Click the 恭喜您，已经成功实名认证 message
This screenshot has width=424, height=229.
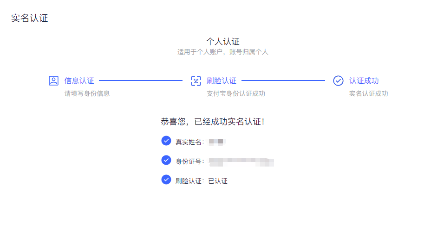pyautogui.click(x=213, y=122)
